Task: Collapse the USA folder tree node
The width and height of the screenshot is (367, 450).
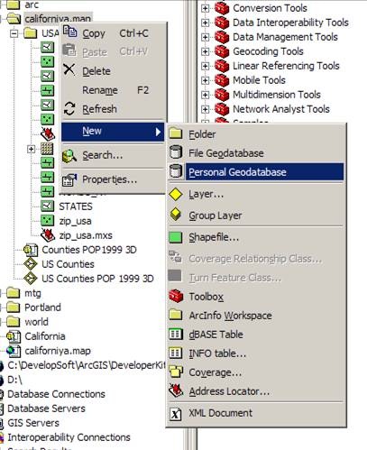Action: pos(14,33)
